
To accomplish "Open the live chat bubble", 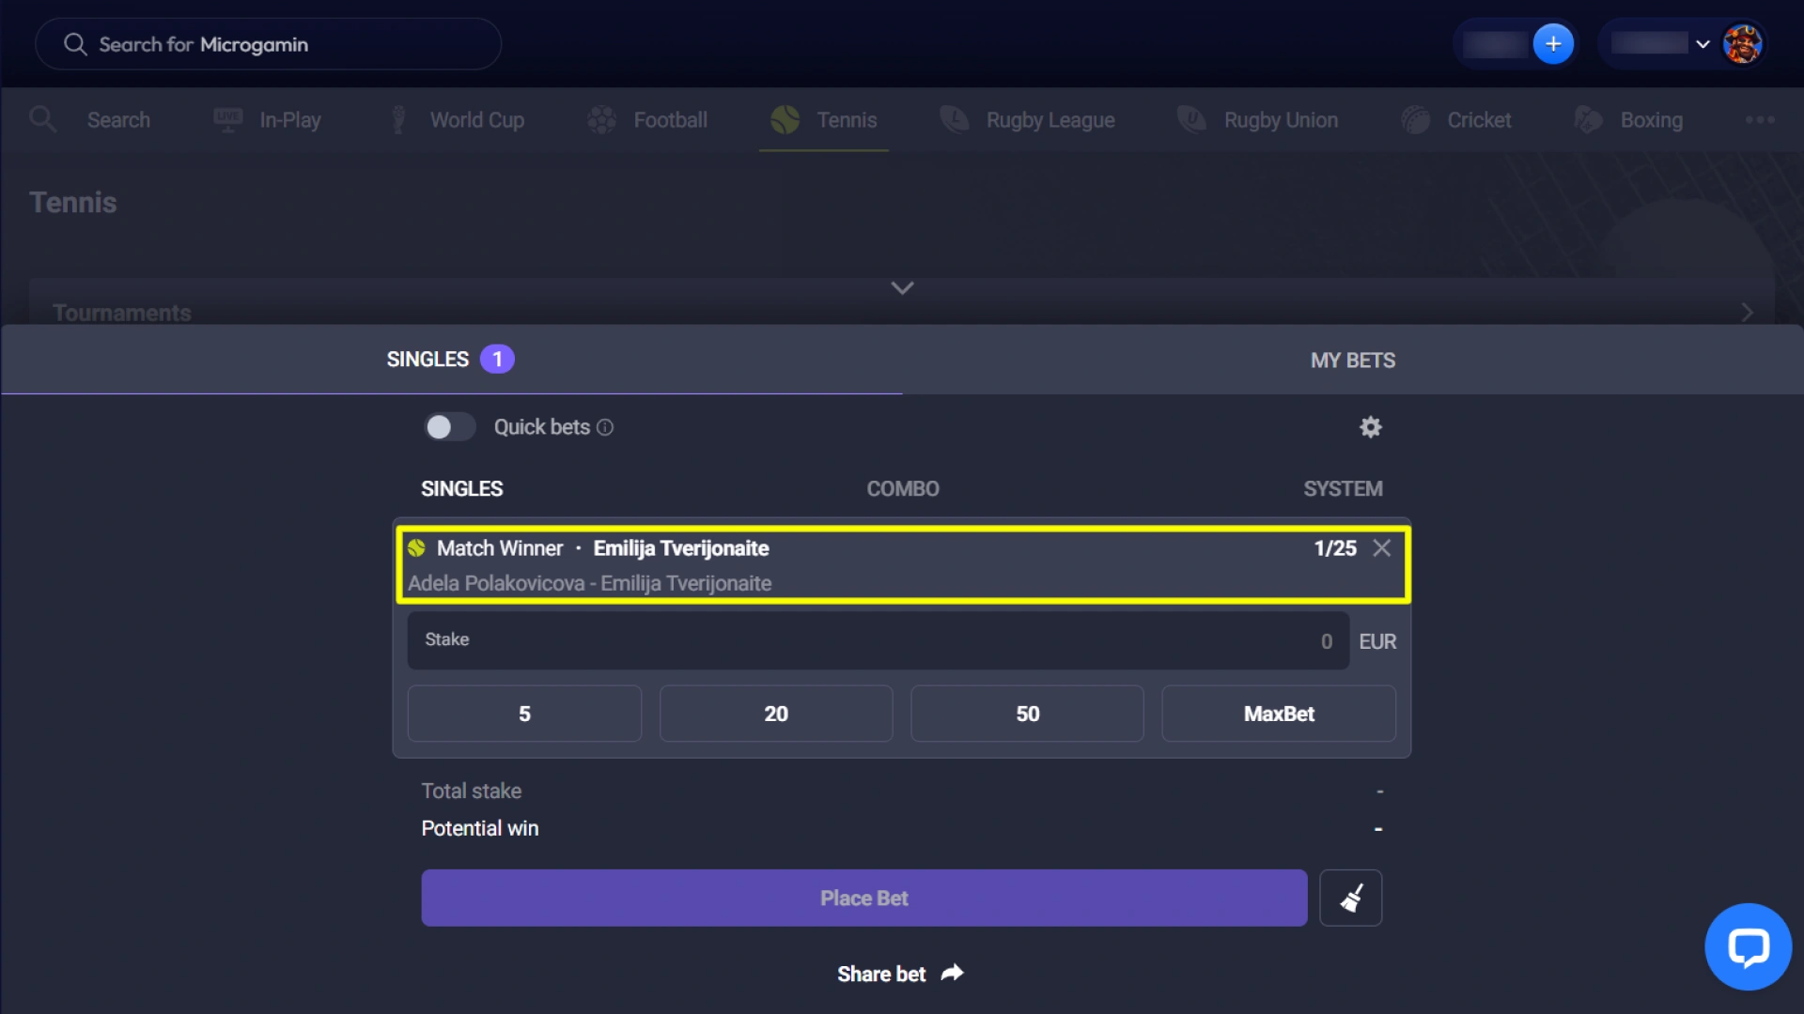I will [1748, 946].
